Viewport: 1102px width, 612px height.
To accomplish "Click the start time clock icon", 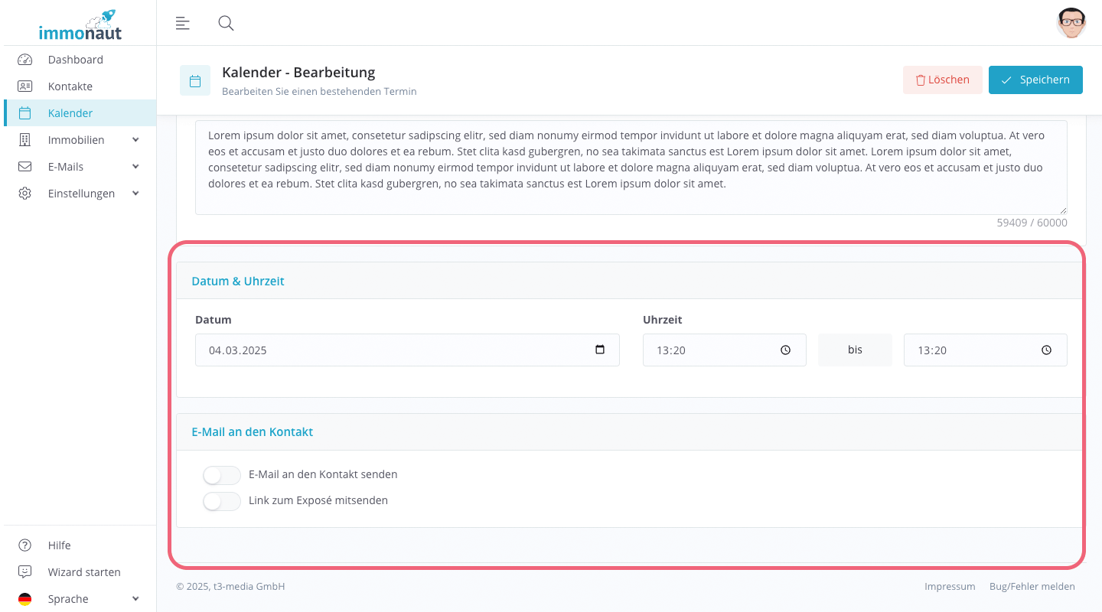I will pos(785,350).
